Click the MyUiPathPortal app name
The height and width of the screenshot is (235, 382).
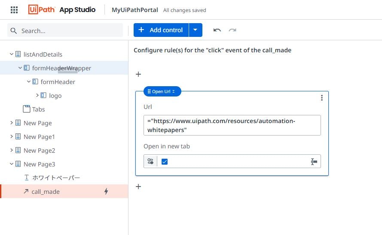(135, 10)
